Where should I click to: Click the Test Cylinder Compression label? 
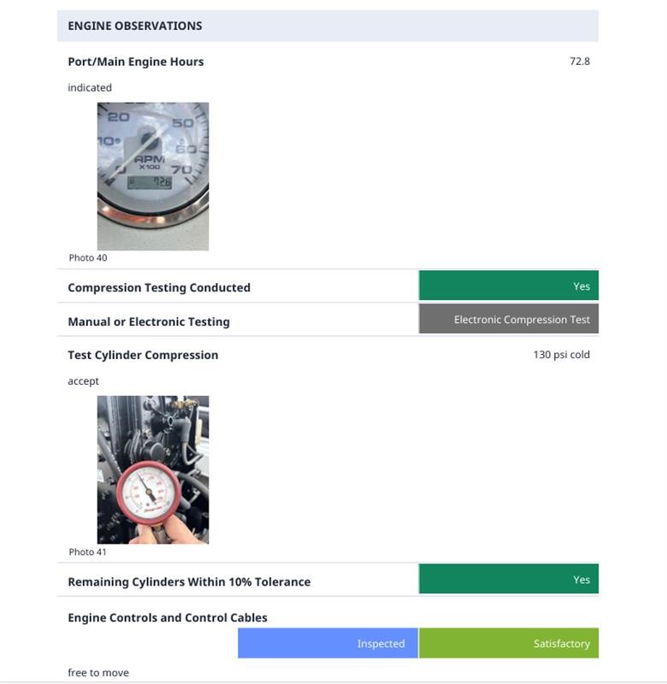(x=143, y=355)
